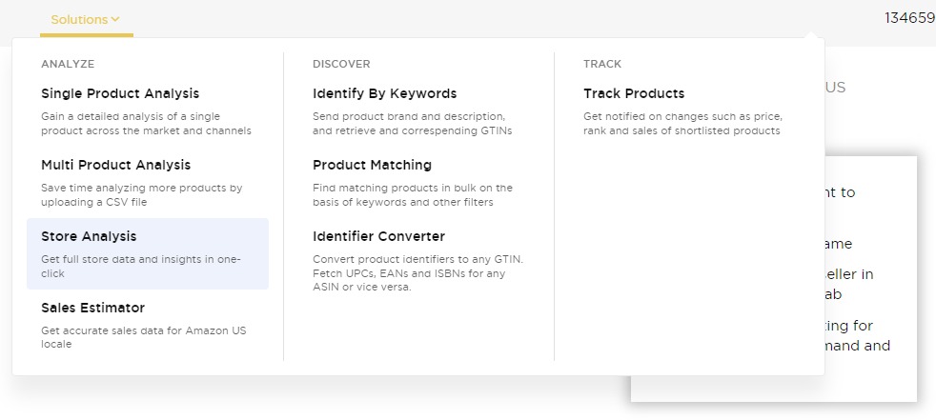Click the 134659 number in top bar

tap(909, 18)
